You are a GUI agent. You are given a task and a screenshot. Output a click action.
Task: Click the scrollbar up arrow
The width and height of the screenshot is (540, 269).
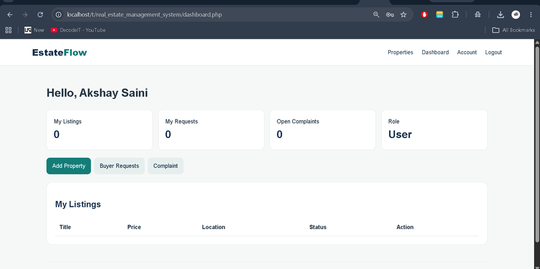click(x=537, y=42)
